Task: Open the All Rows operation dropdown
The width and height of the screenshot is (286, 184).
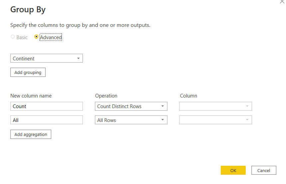Action: 131,120
